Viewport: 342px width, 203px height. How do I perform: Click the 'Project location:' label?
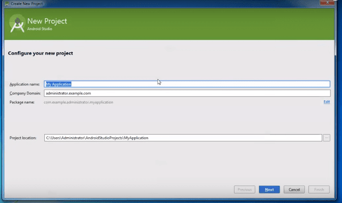pos(23,138)
